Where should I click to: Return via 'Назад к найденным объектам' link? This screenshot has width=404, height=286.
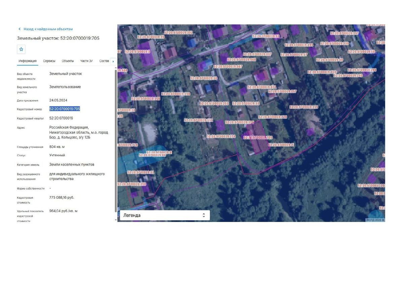[x=48, y=29]
